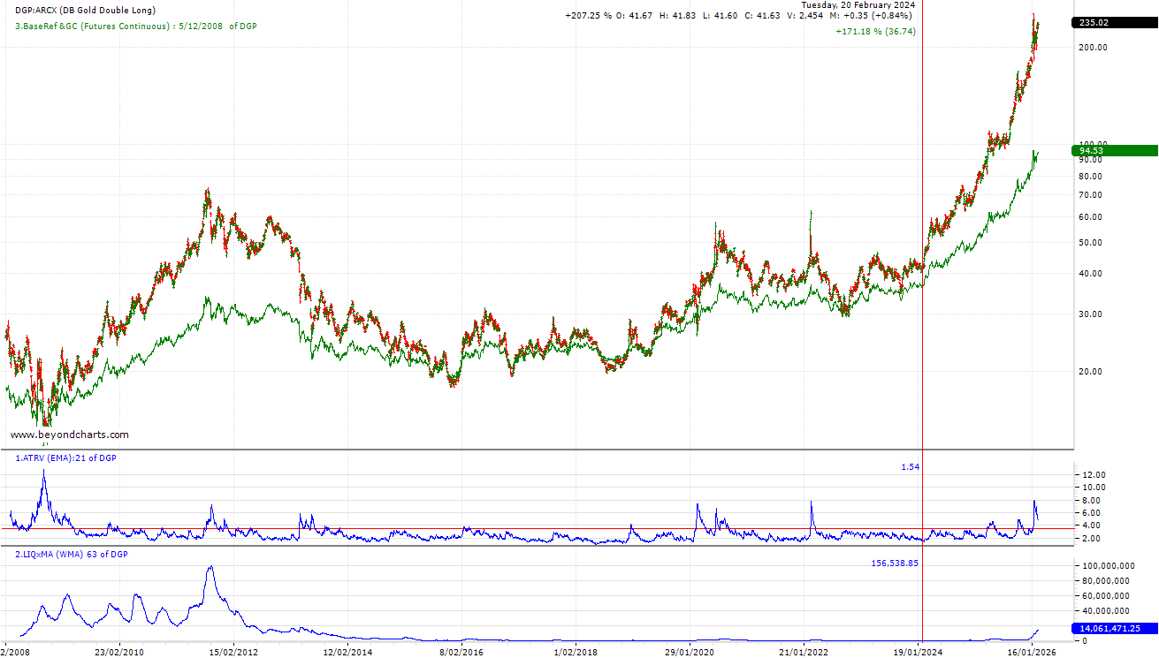This screenshot has height=658, width=1159.
Task: Click the ATRV (EMA):21 indicator label
Action: (64, 458)
